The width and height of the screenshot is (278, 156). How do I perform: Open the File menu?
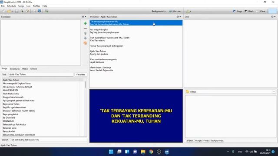[x=3, y=6]
